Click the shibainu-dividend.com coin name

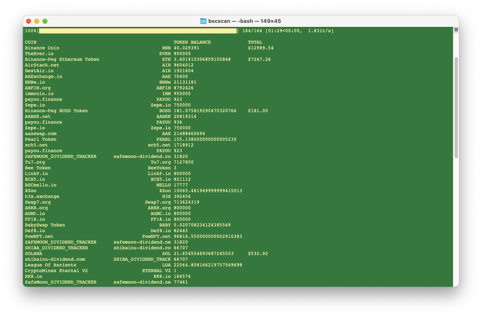pos(55,259)
